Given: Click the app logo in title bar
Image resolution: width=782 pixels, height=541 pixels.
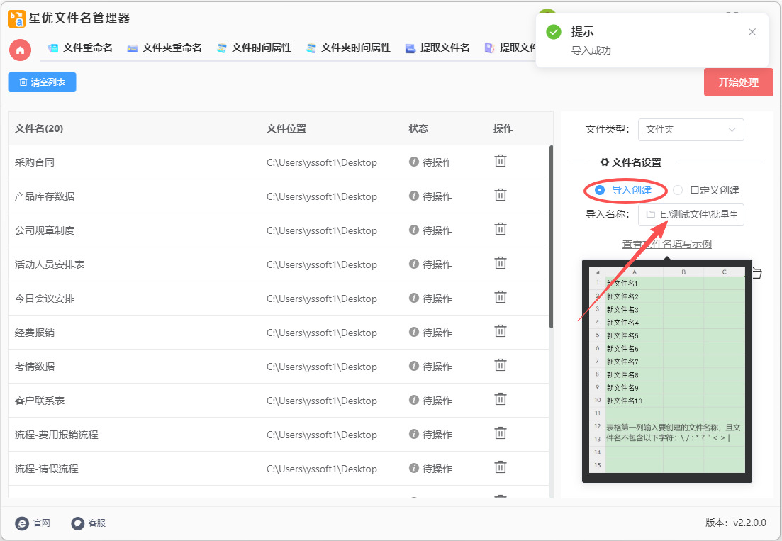Looking at the screenshot, I should (16, 18).
